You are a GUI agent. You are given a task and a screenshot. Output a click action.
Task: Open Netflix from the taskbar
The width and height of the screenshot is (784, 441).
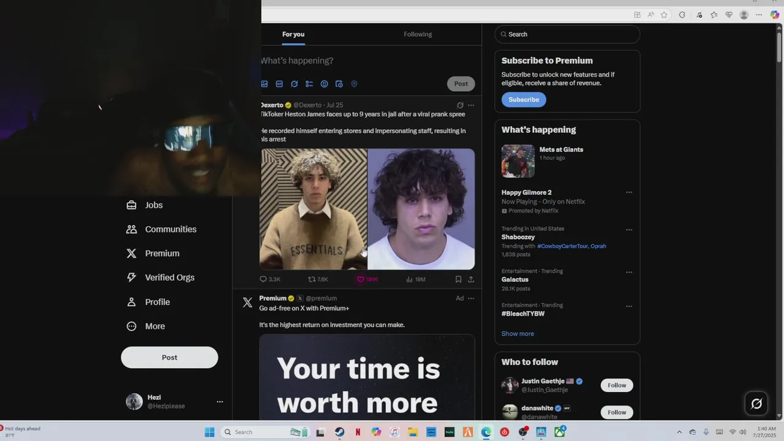tap(358, 432)
